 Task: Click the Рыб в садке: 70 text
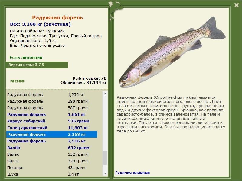90,78
